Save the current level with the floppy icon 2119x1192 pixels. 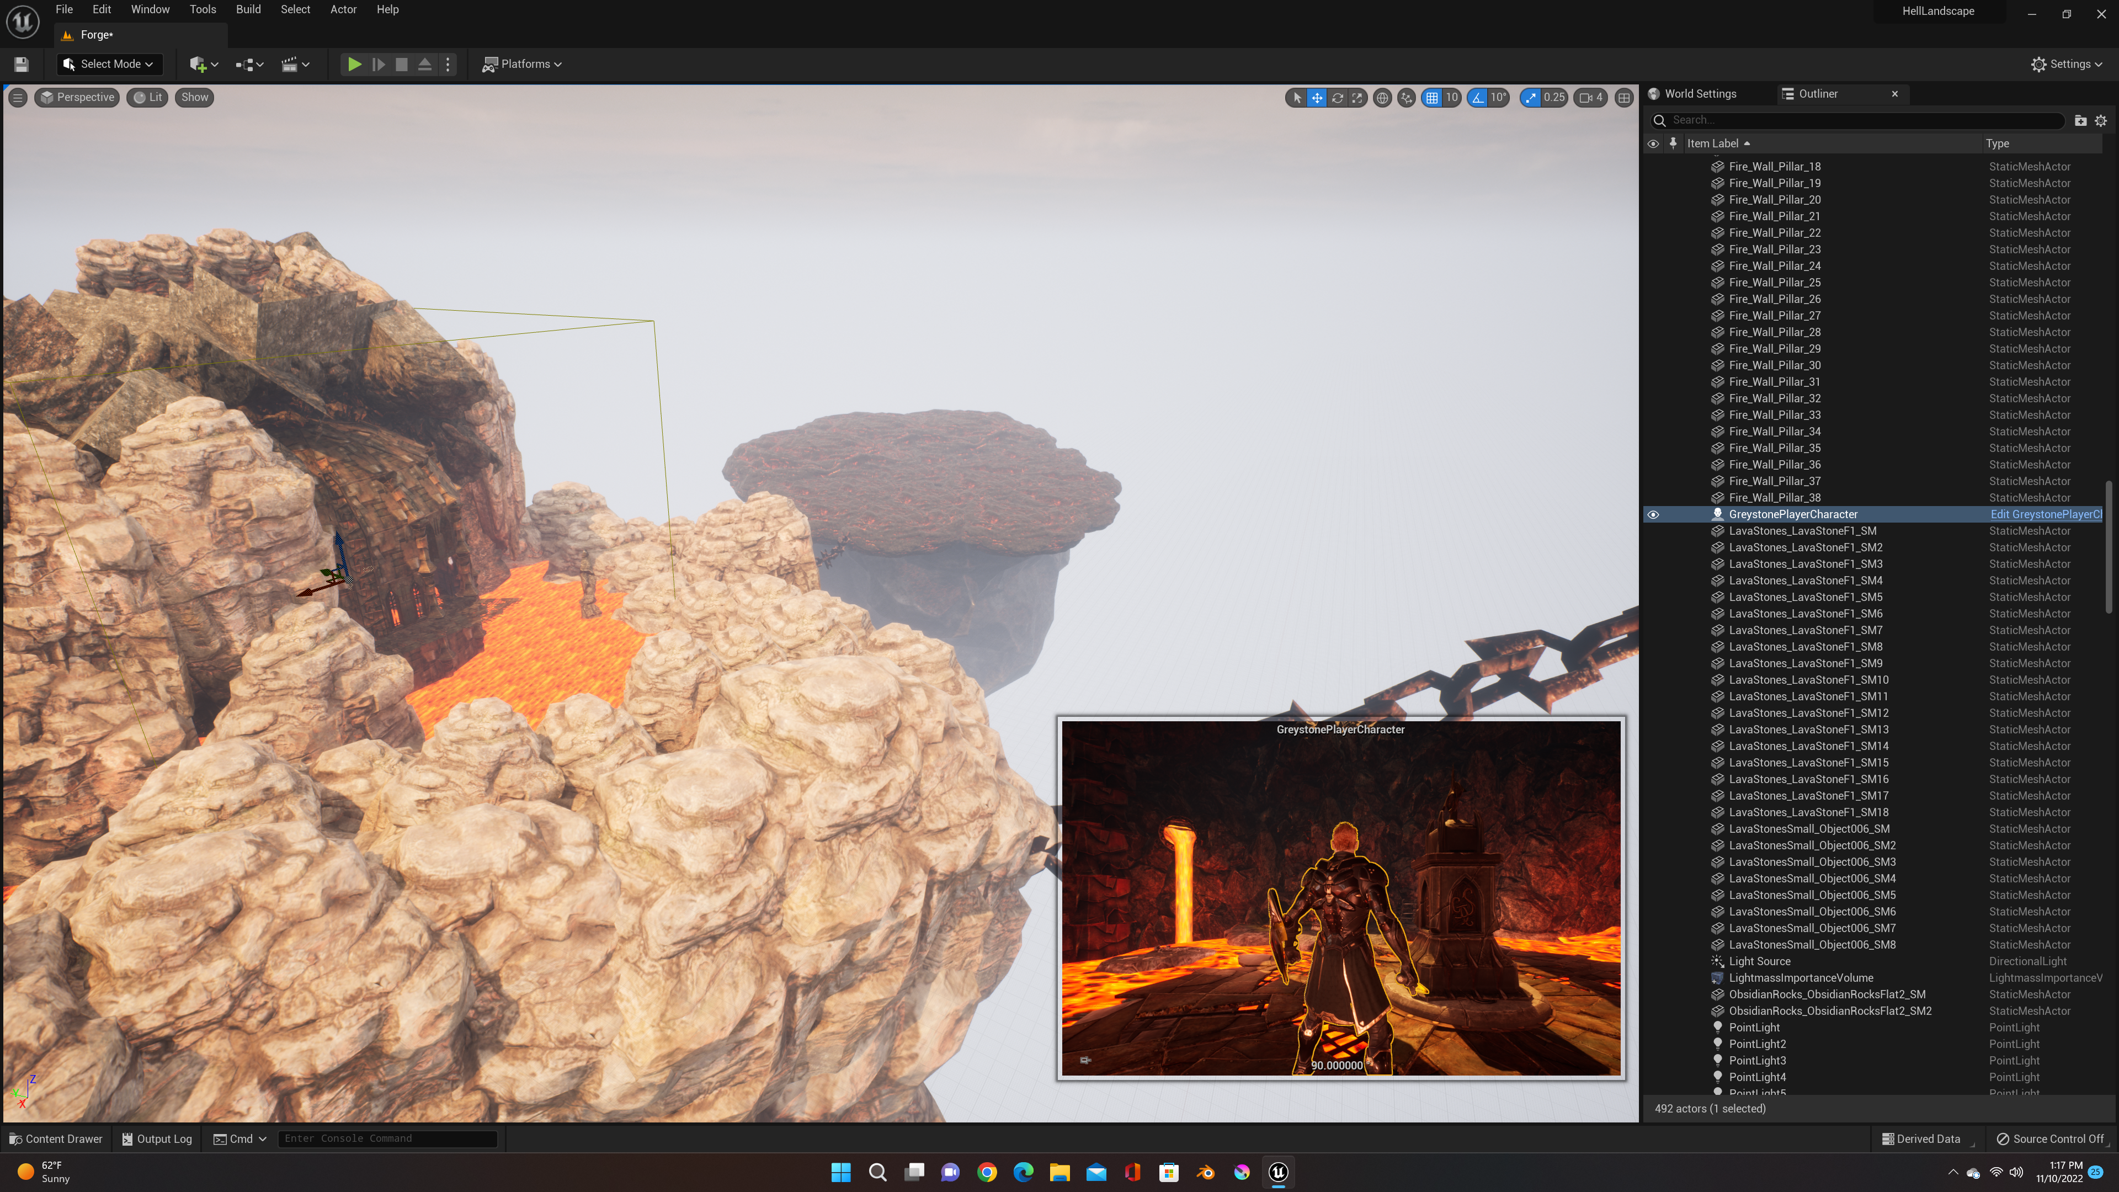[22, 64]
